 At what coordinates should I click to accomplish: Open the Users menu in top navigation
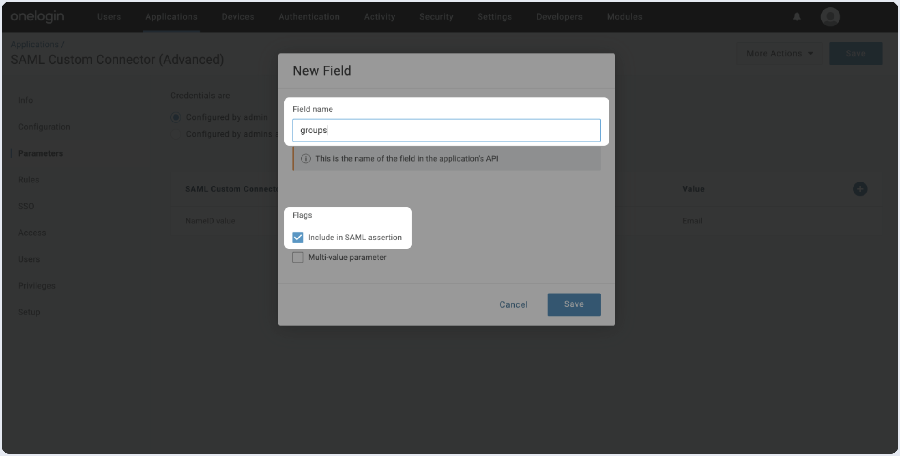coord(109,17)
